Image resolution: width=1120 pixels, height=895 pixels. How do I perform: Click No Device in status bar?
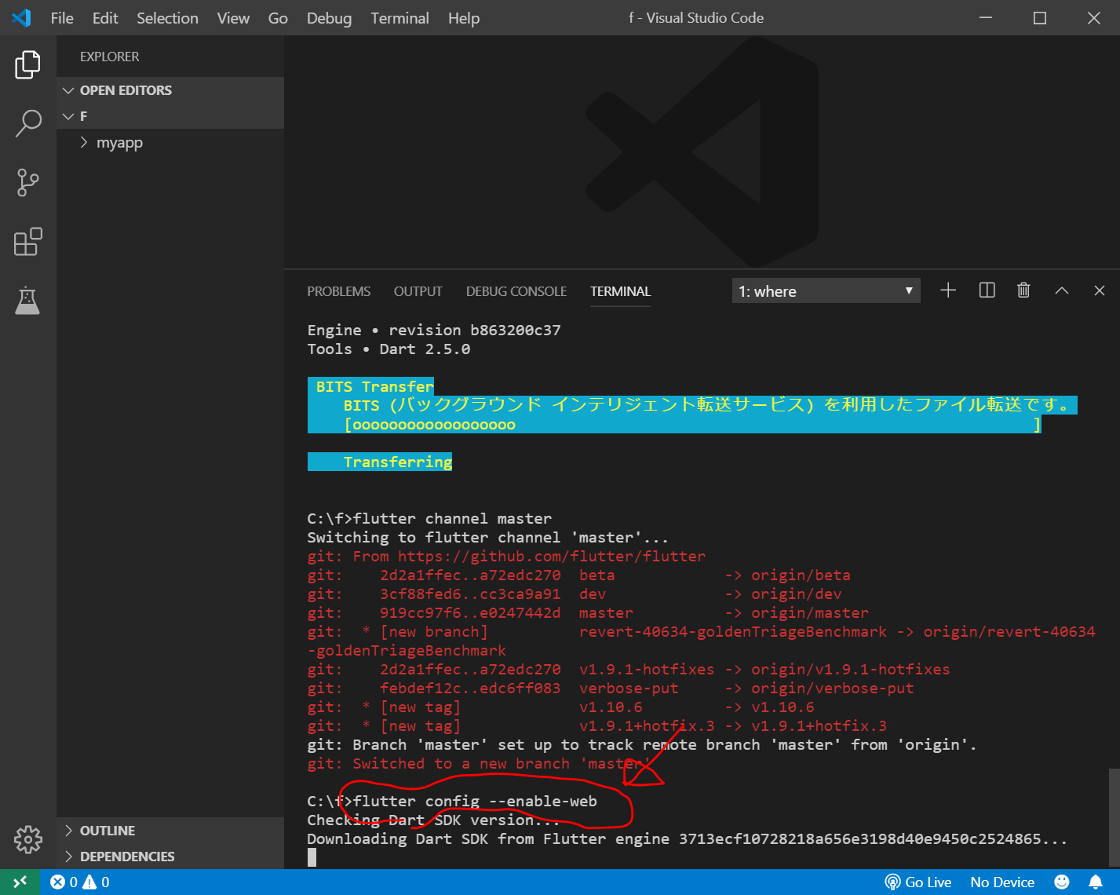[1002, 882]
